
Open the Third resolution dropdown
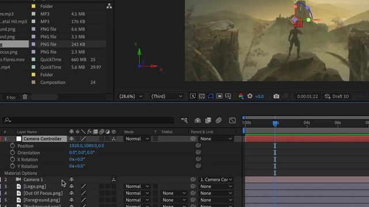point(167,96)
